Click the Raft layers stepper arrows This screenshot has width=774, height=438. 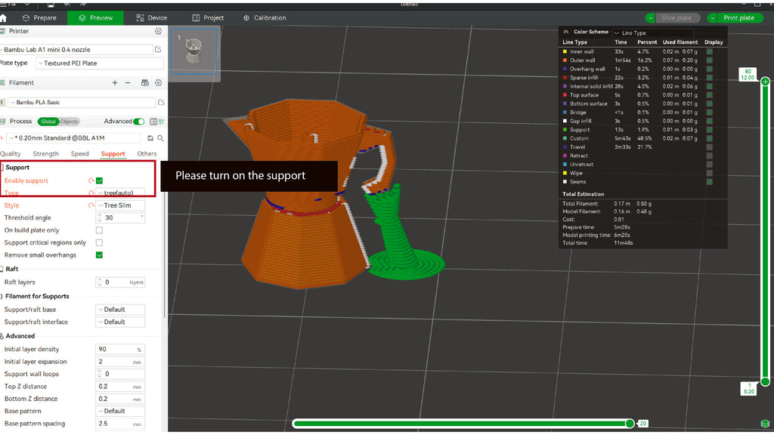click(x=99, y=282)
